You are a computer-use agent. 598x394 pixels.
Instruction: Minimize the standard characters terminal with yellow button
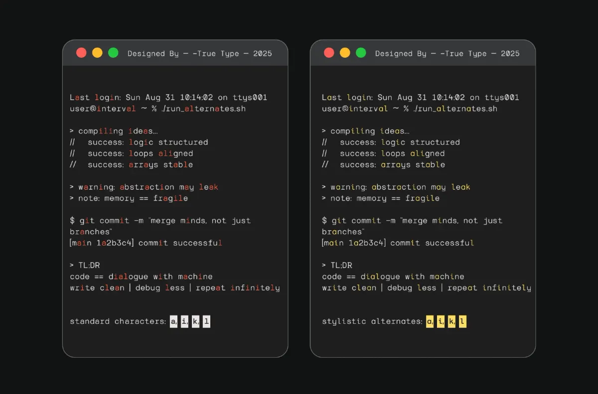(97, 53)
